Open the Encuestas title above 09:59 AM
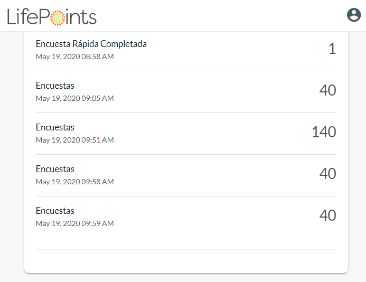The height and width of the screenshot is (282, 366). point(55,211)
